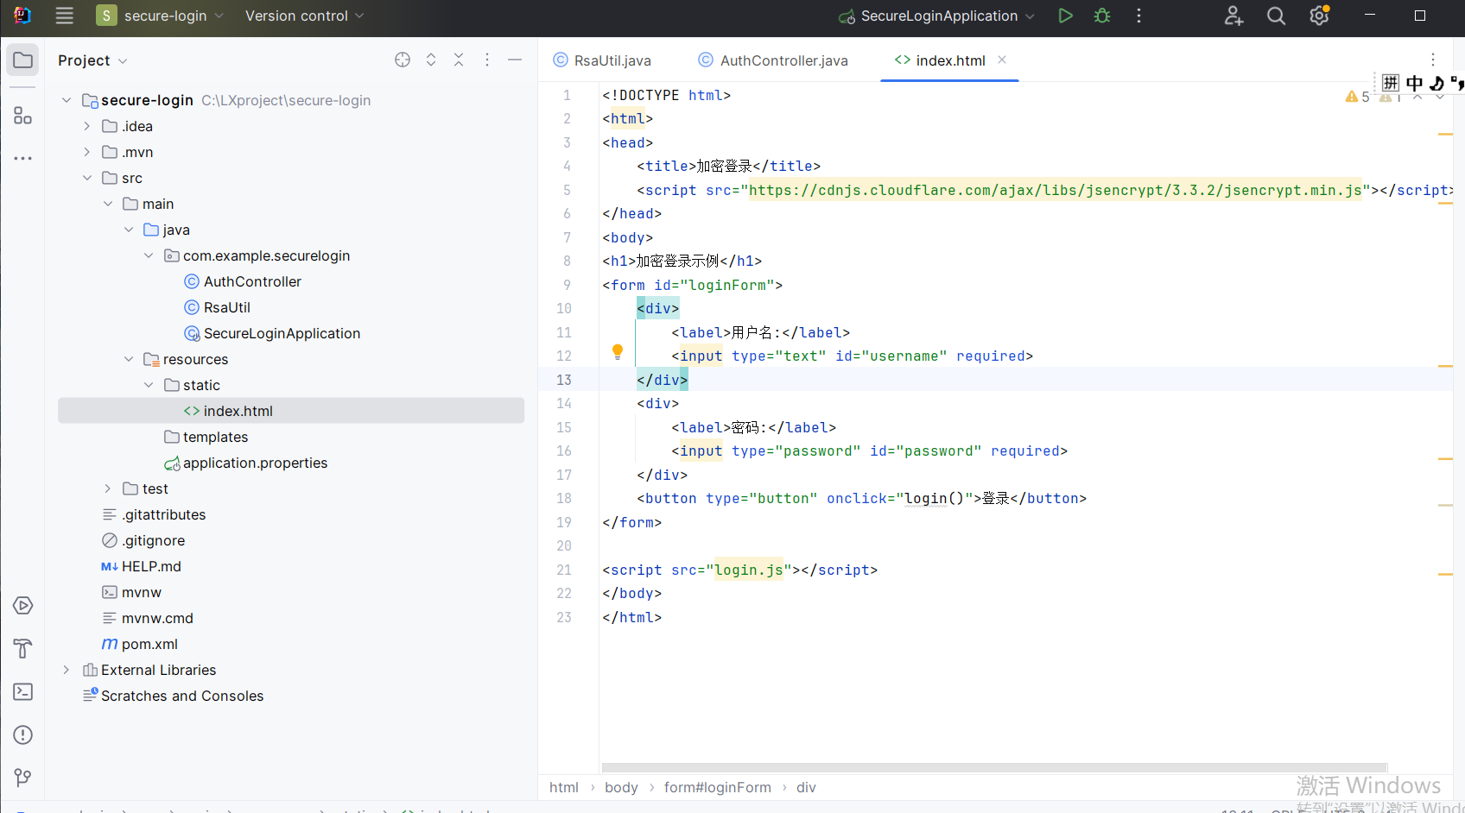Click the lightbulb quick-fix icon on line 12

(618, 351)
